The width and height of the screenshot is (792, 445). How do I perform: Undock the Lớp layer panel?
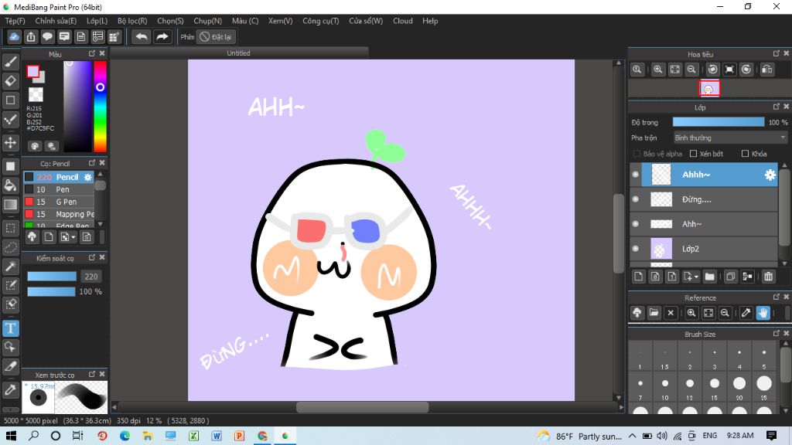tap(777, 107)
